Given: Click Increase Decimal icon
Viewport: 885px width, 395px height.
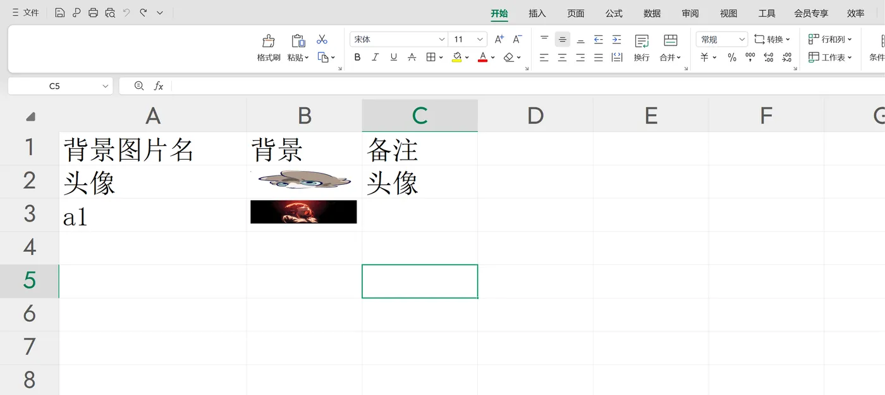Looking at the screenshot, I should point(768,57).
